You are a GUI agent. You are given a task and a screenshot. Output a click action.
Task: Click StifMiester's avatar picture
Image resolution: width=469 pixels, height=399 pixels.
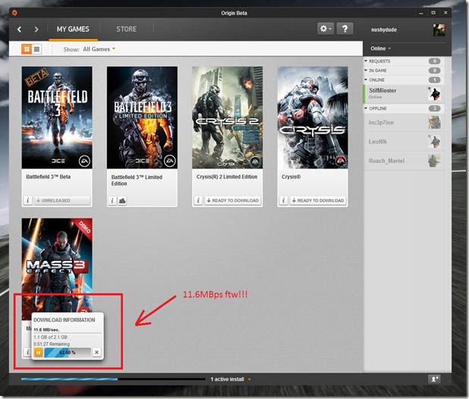tap(434, 94)
